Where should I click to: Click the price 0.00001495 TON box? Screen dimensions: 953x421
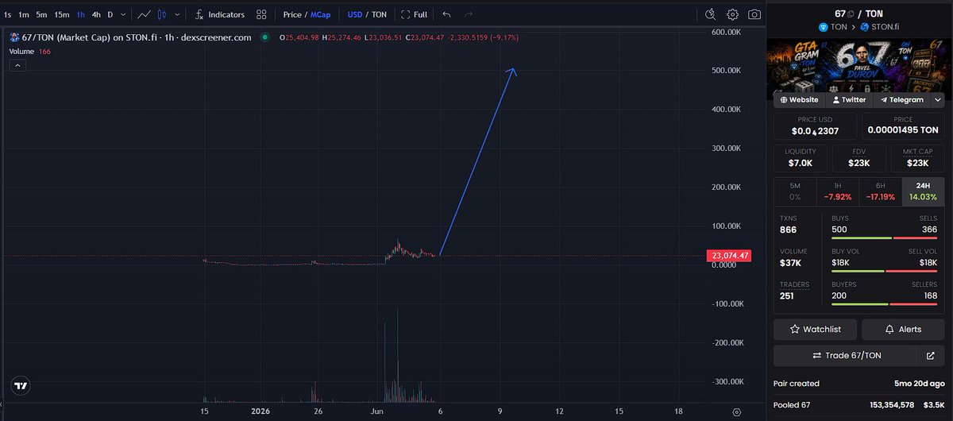[903, 126]
